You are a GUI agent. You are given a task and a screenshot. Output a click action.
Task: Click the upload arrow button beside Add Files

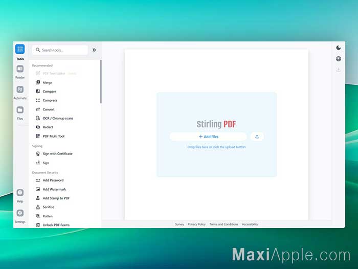pos(257,137)
